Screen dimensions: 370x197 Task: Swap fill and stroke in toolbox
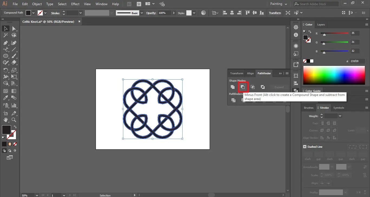click(x=15, y=127)
